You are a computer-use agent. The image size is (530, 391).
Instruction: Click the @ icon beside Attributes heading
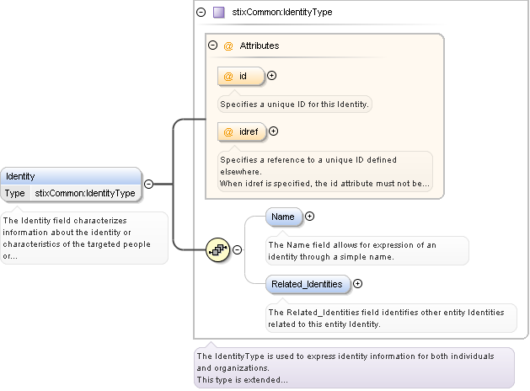click(x=228, y=46)
